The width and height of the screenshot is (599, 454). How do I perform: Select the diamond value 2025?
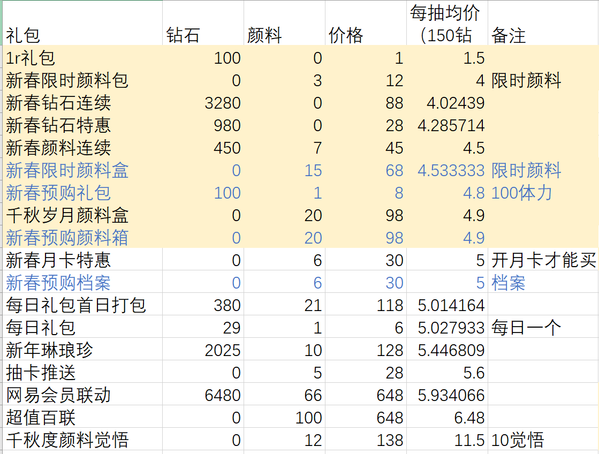(222, 351)
